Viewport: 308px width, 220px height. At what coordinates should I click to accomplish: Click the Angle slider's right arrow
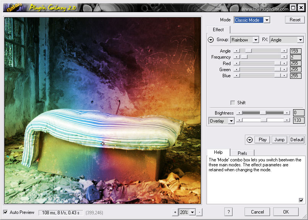[x=284, y=51]
